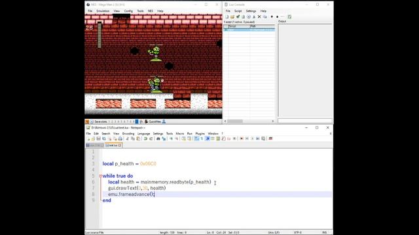The image size is (419, 235).
Task: Click Move Down arrow in Lua Console toolbar
Action: click(x=277, y=17)
